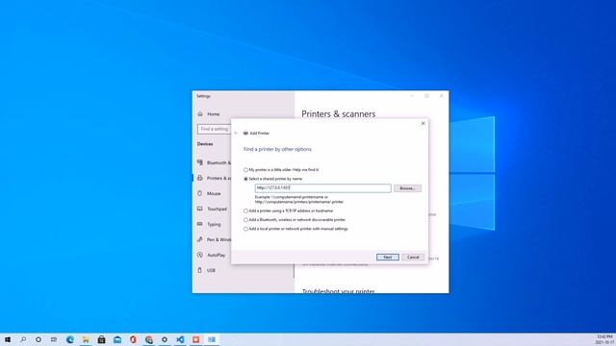Click Browse button for shared printer
The image size is (616, 346).
click(407, 188)
